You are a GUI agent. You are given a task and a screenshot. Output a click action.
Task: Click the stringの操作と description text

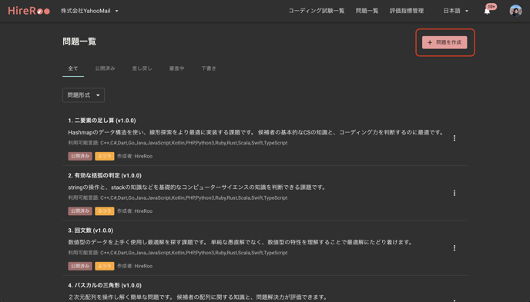(197, 188)
